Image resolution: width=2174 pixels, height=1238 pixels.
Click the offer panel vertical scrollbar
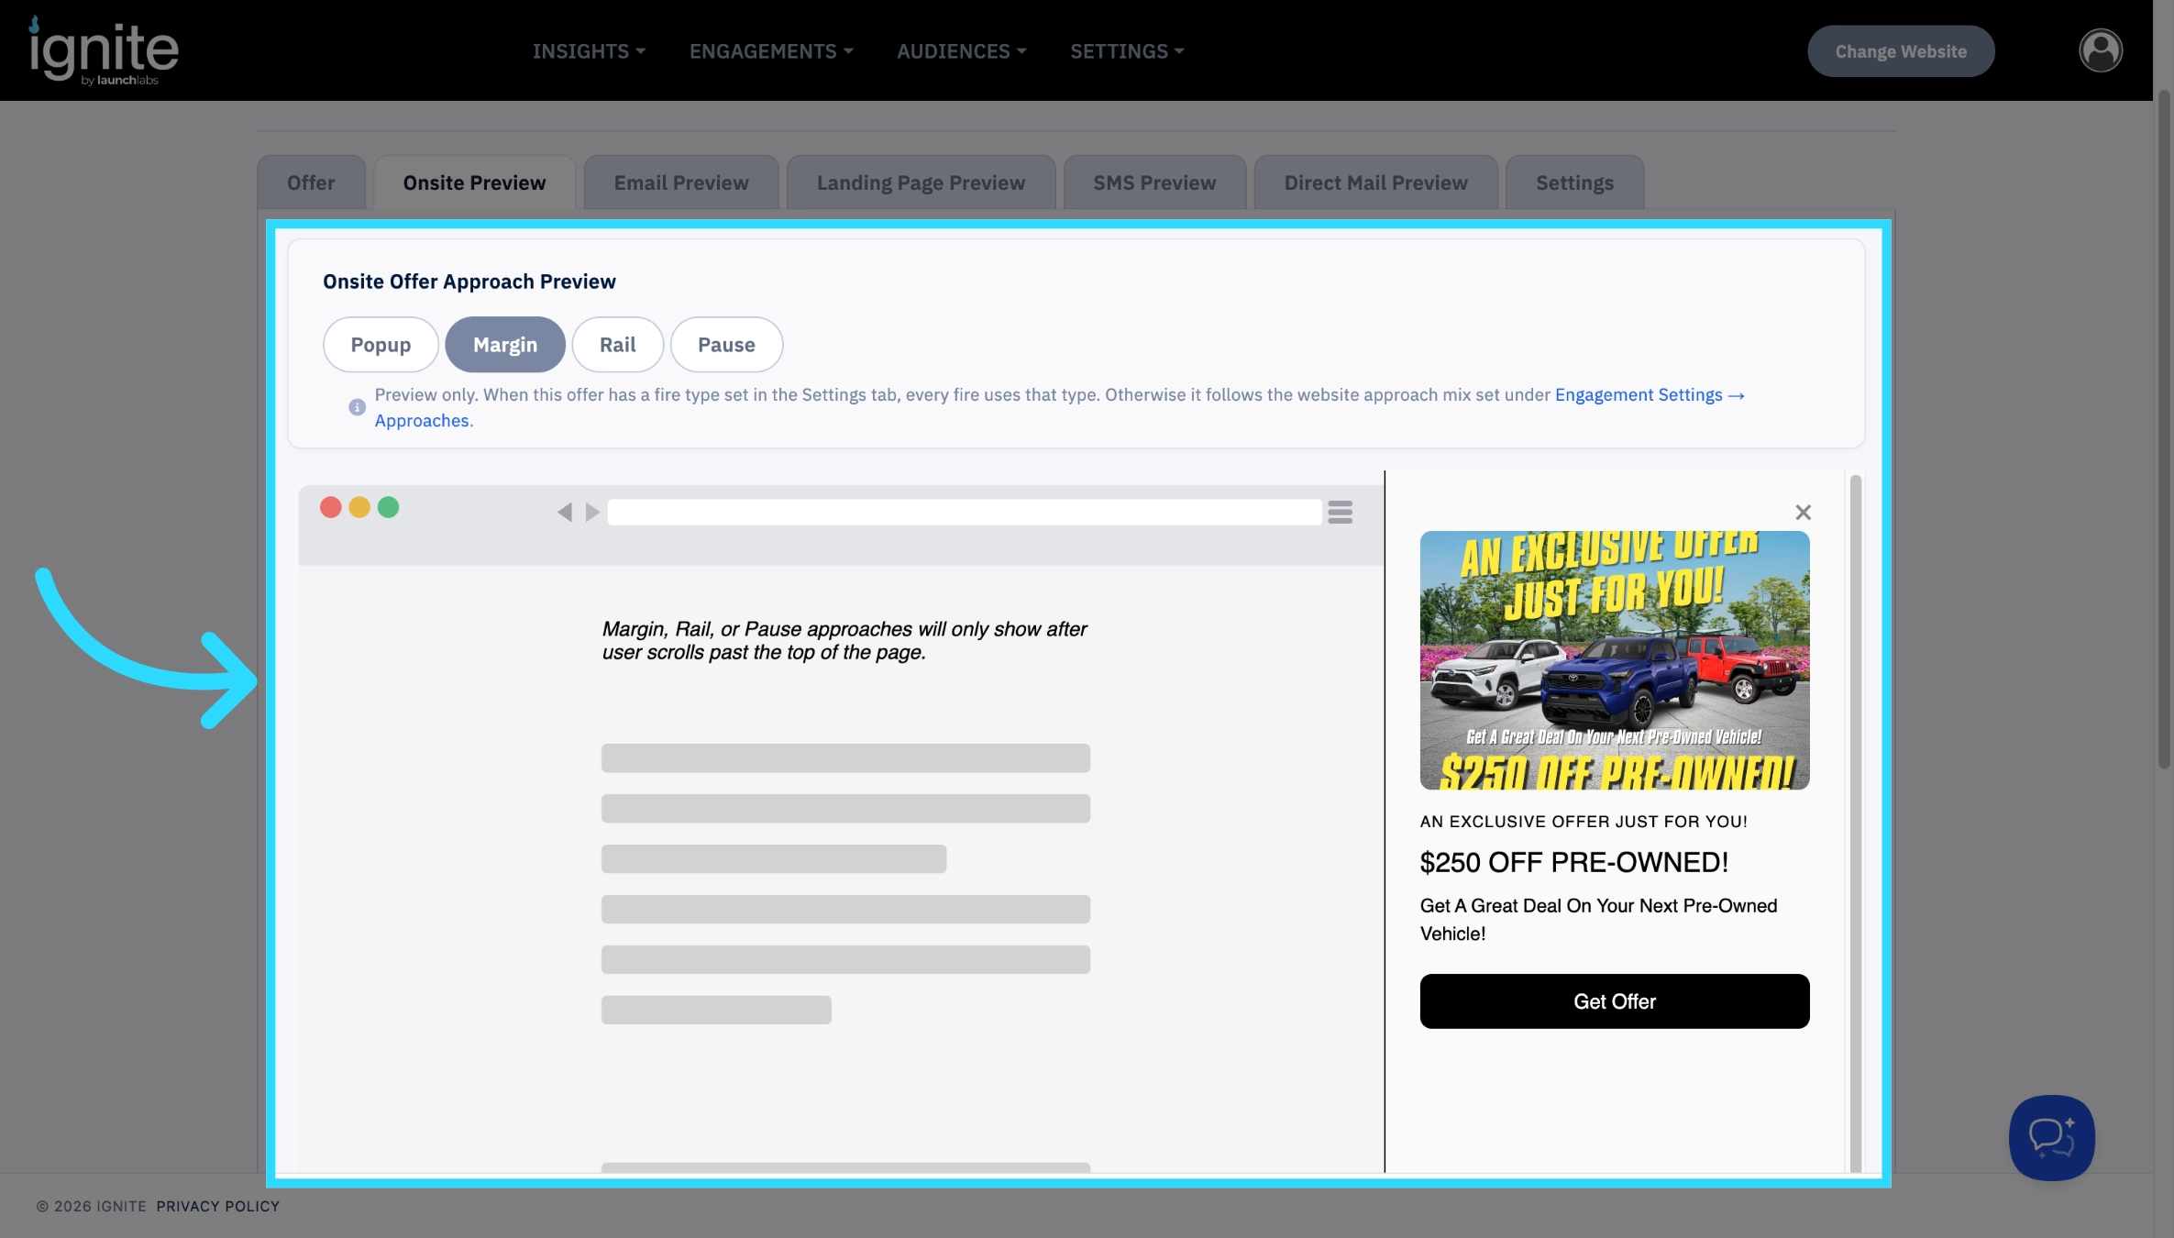[1855, 823]
